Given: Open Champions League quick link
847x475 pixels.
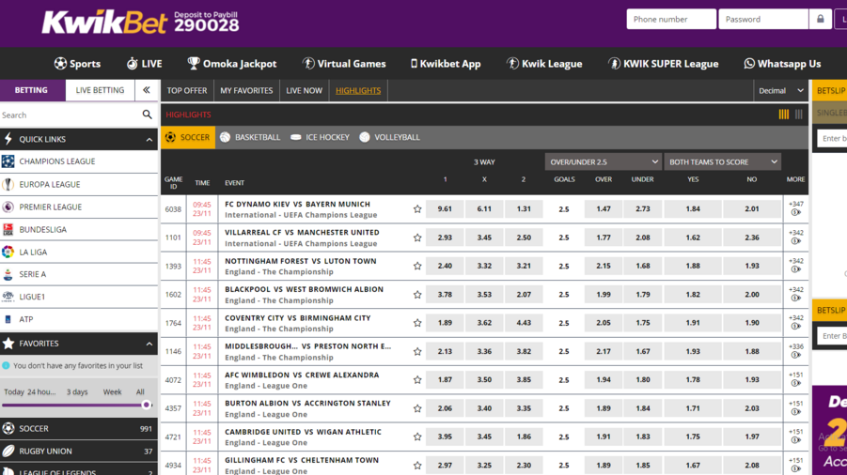Looking at the screenshot, I should (56, 161).
